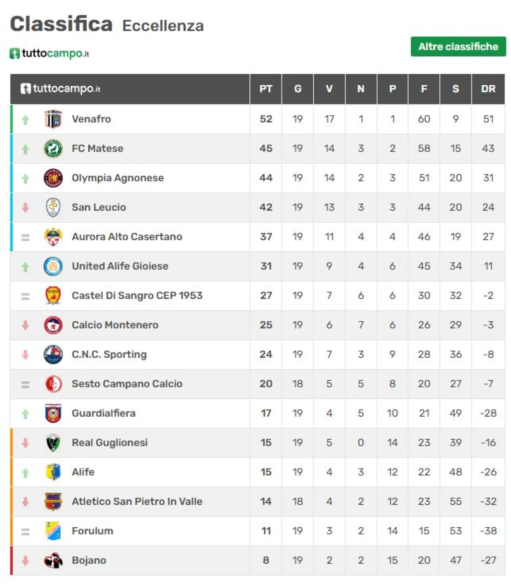Click the Bojano team logo
The width and height of the screenshot is (511, 586).
pyautogui.click(x=53, y=560)
